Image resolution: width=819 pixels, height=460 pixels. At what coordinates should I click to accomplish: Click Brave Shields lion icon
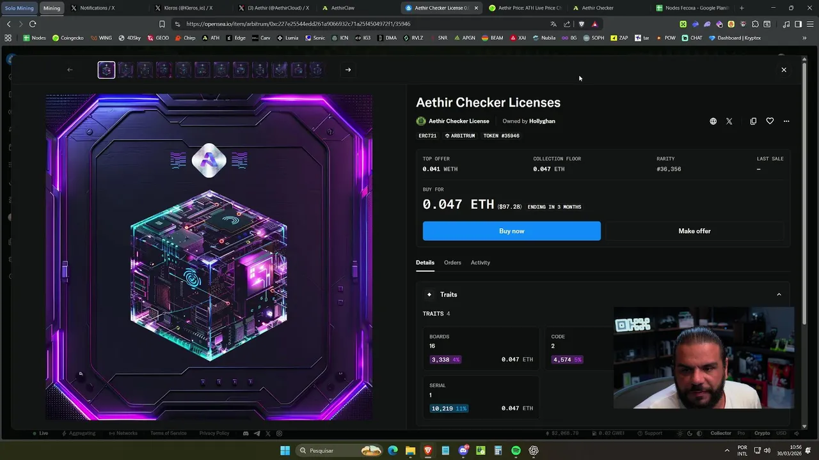pos(581,24)
